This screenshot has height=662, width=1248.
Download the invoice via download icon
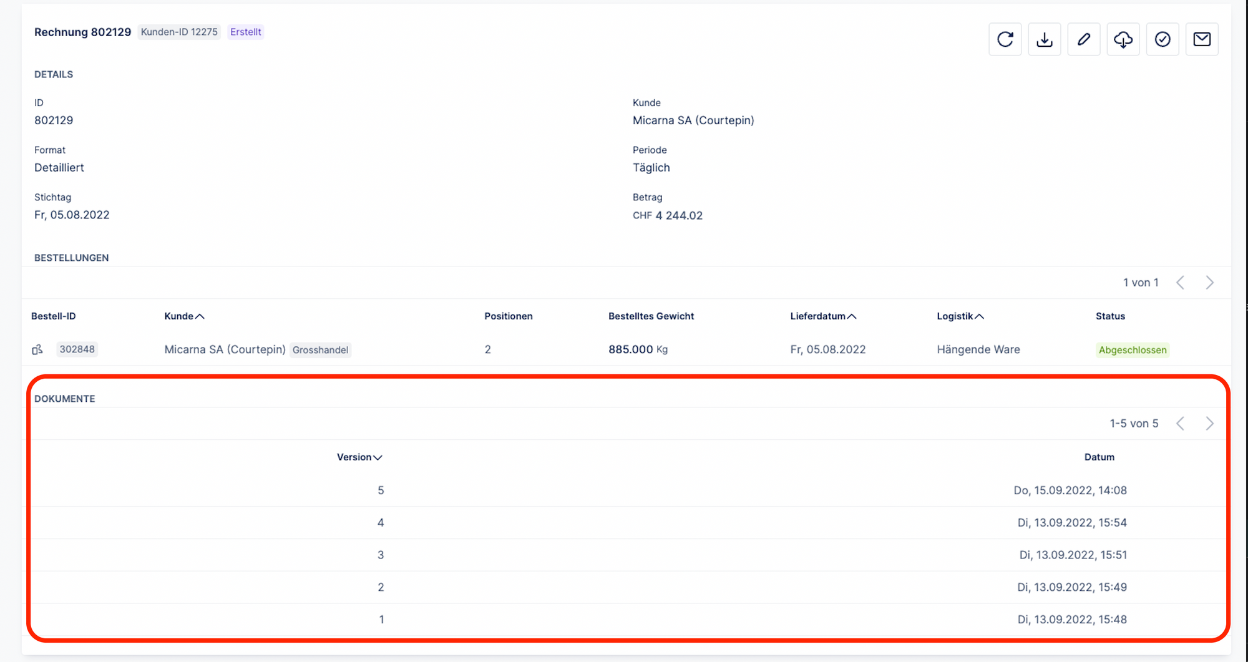(x=1044, y=39)
